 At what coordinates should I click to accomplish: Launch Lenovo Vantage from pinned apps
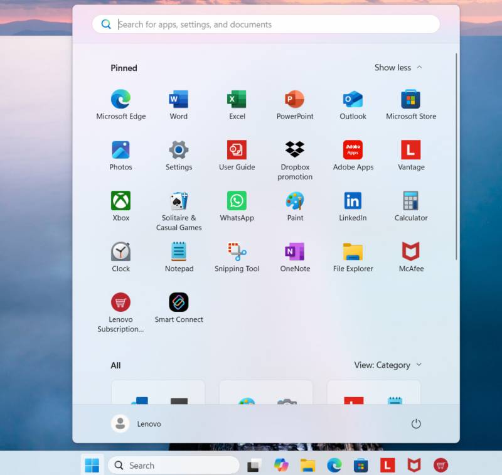411,156
